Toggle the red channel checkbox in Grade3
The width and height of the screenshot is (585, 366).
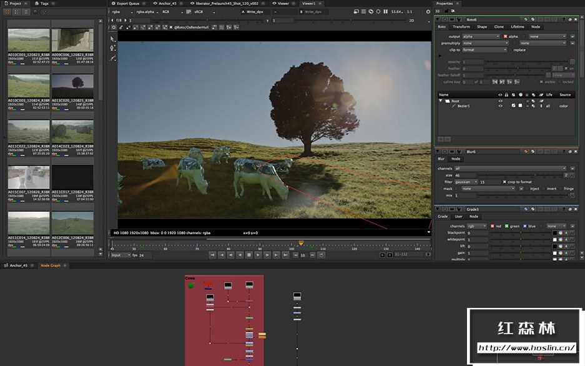tap(492, 226)
